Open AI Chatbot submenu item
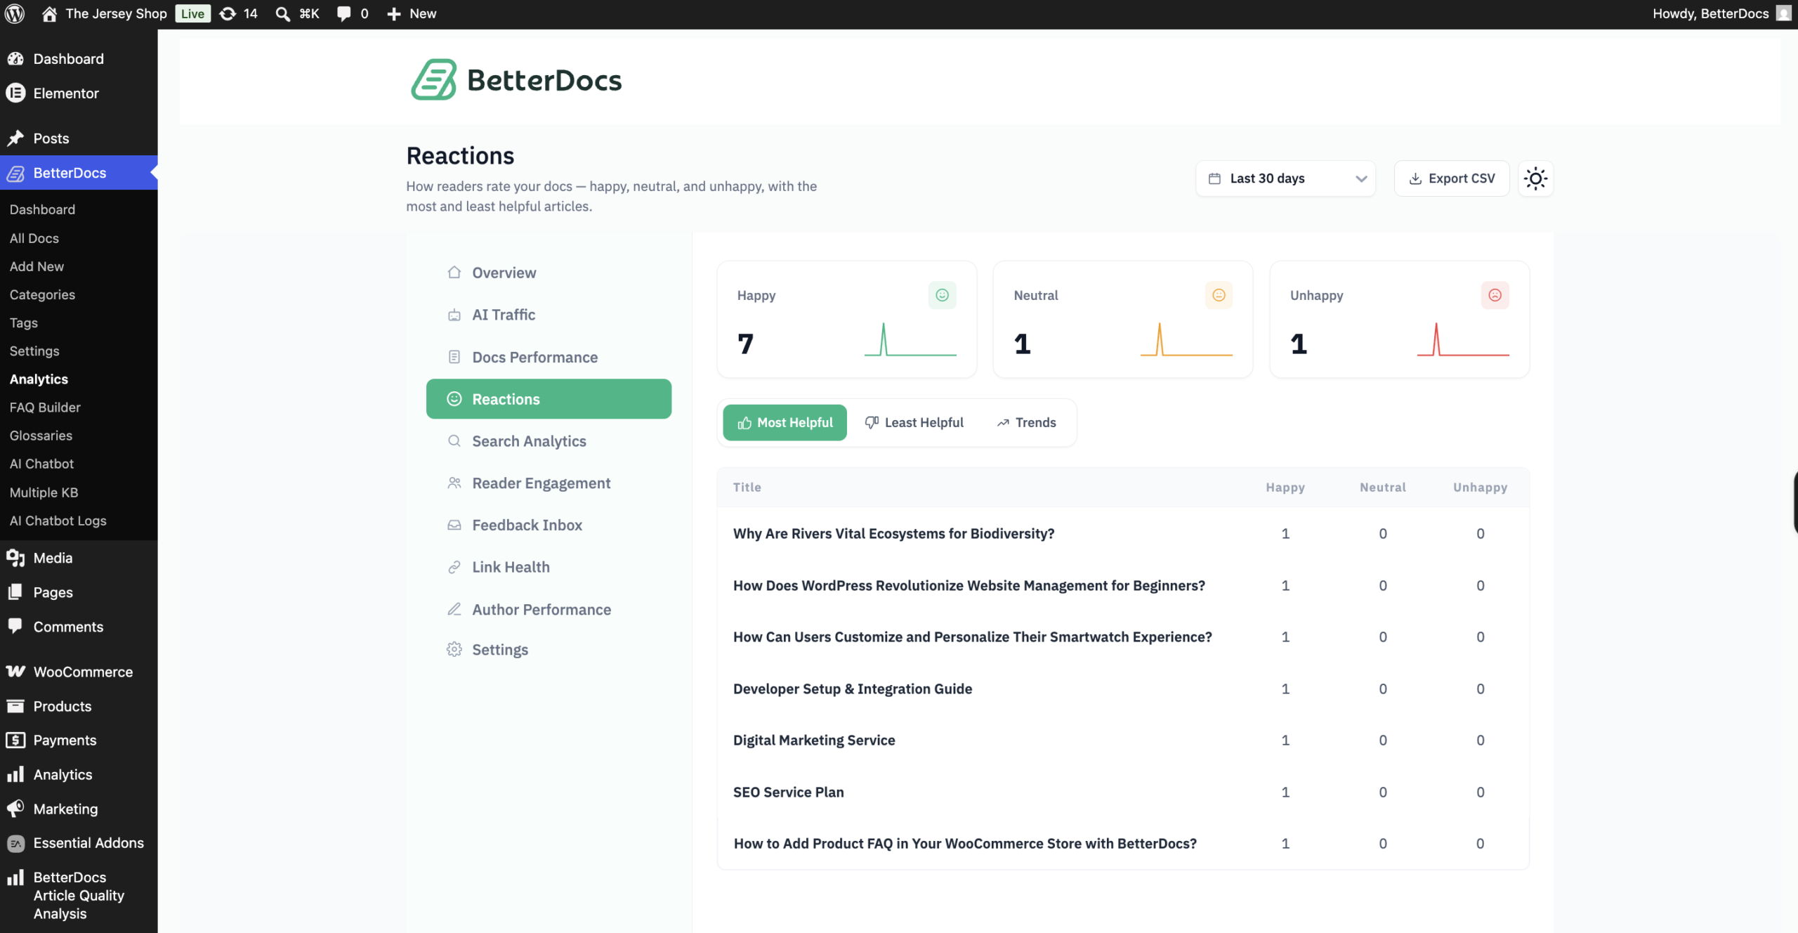This screenshot has height=933, width=1798. pos(41,464)
